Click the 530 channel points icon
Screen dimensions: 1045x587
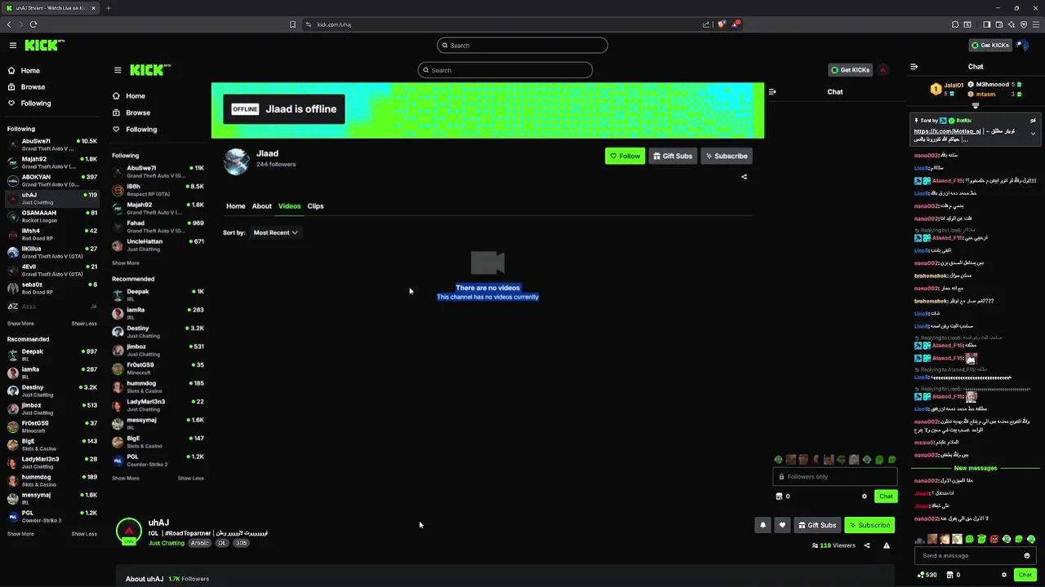point(921,575)
